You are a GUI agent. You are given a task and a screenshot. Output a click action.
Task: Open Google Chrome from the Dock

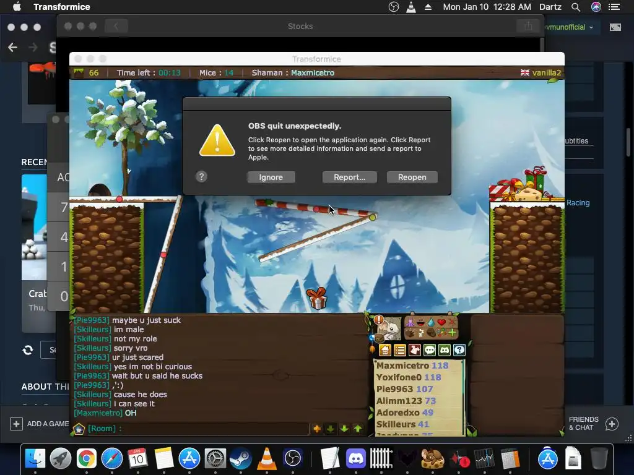click(x=86, y=458)
